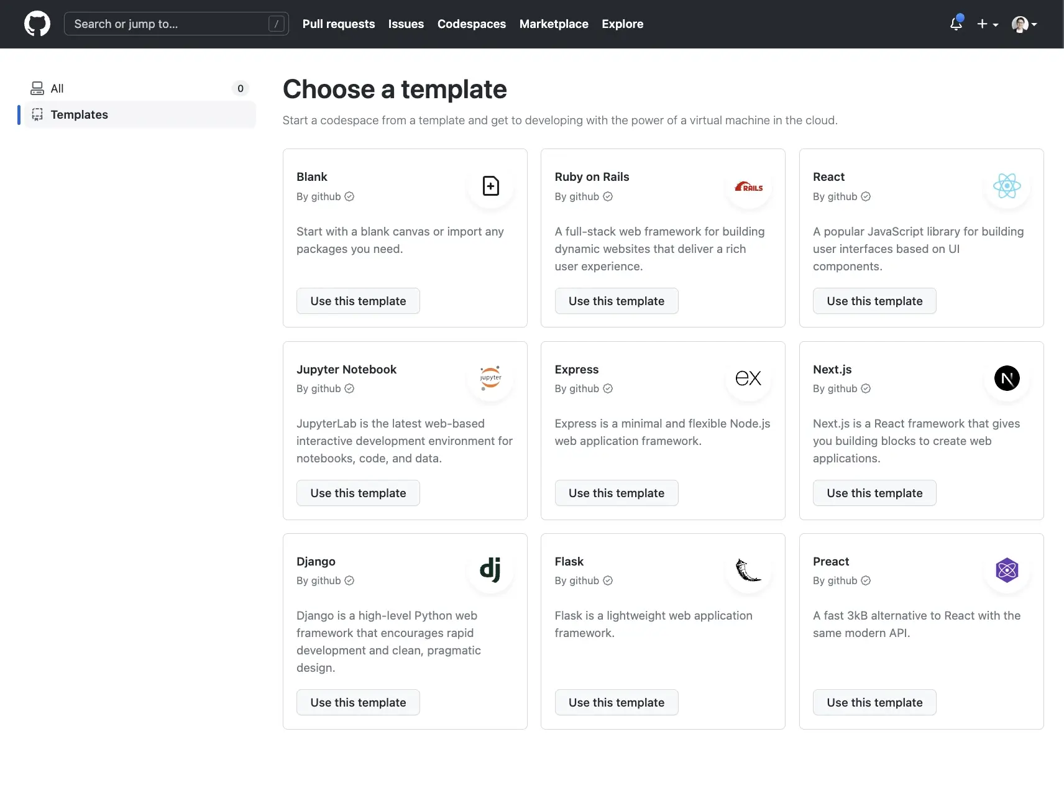Image resolution: width=1064 pixels, height=793 pixels.
Task: Open the user avatar profile menu
Action: click(1024, 24)
